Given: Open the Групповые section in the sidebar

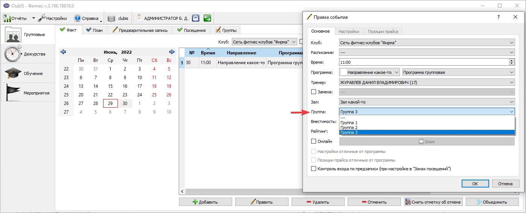Looking at the screenshot, I should (x=27, y=34).
